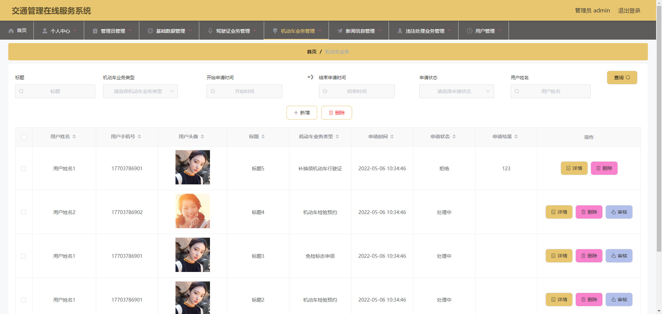Expand the 个人中心 menu chevron
This screenshot has height=314, width=662.
pos(75,30)
